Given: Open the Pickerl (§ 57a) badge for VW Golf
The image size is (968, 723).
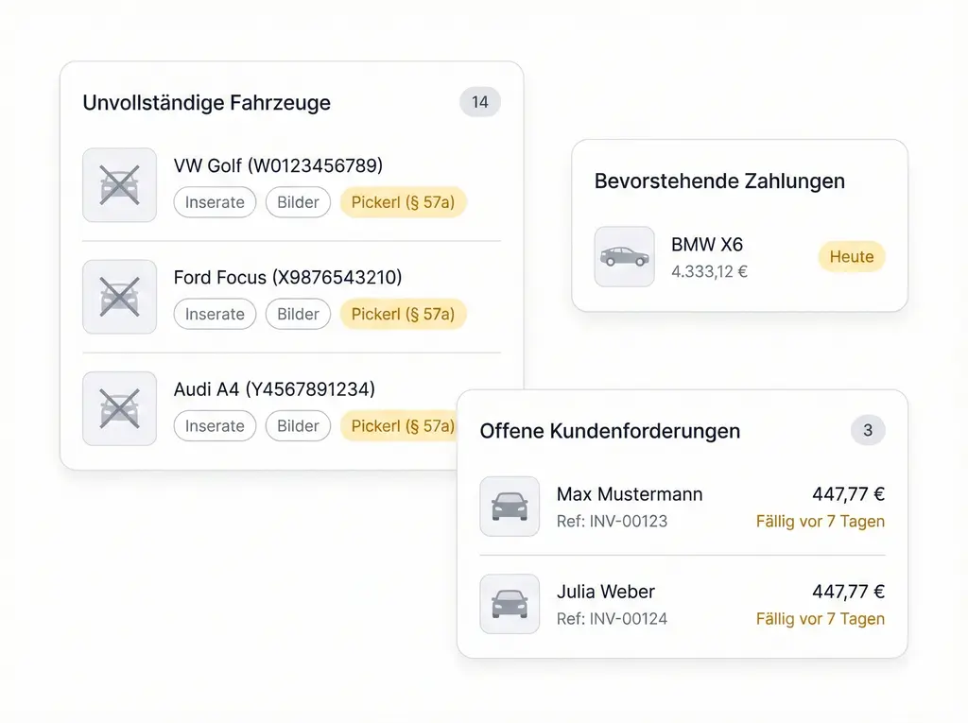Looking at the screenshot, I should point(403,202).
